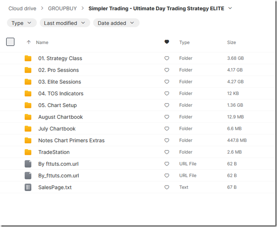Screen dimensions: 277x227
Task: Toggle heart on By_fttuts.com.url
Action: [x=167, y=175]
